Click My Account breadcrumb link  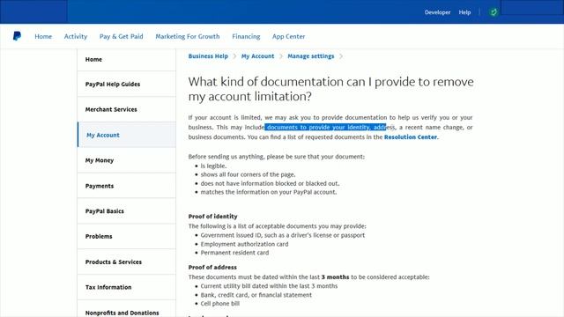point(257,56)
